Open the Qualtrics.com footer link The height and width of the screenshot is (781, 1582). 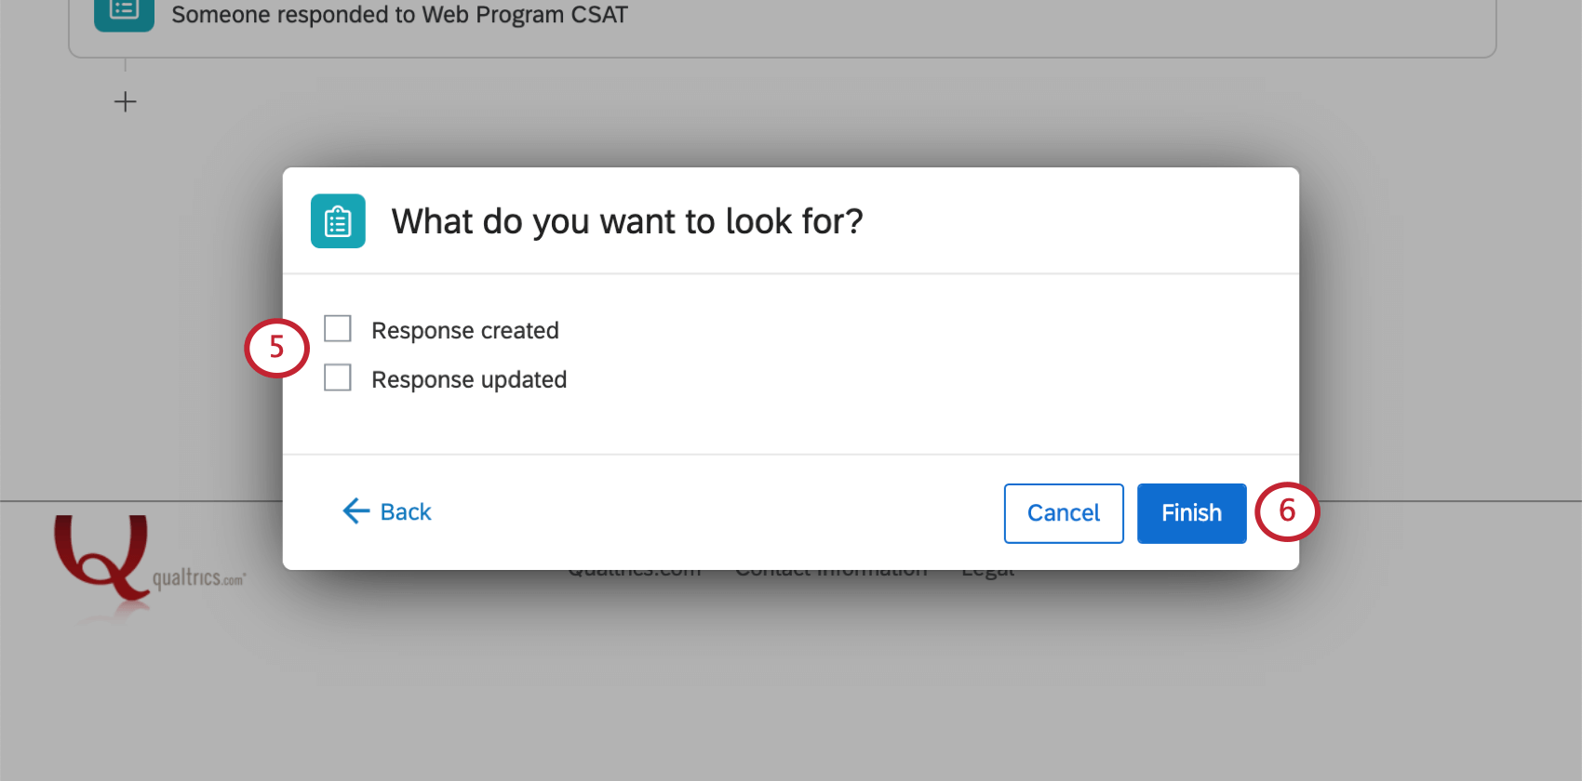pyautogui.click(x=635, y=571)
